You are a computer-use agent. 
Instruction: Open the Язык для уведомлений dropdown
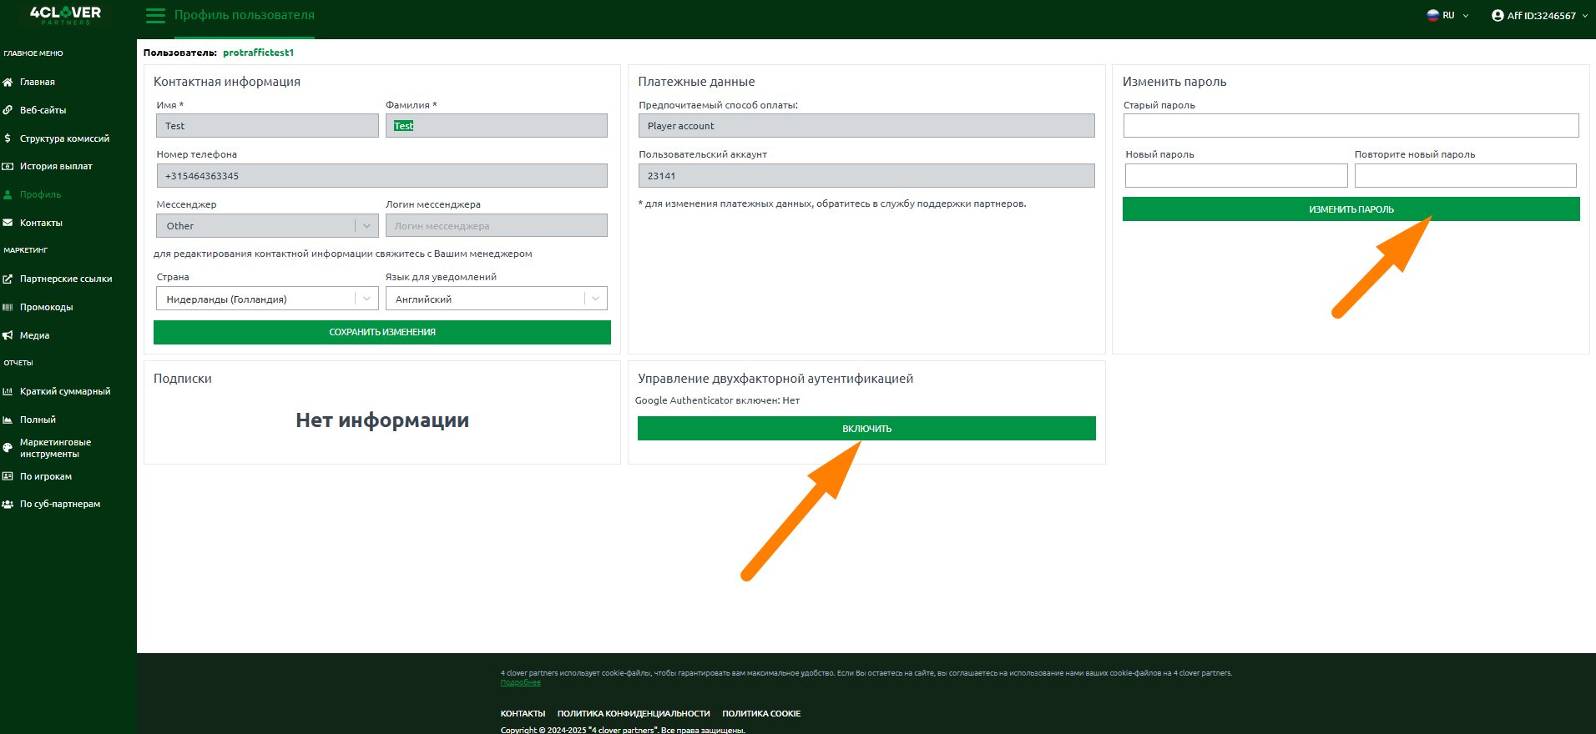(497, 299)
